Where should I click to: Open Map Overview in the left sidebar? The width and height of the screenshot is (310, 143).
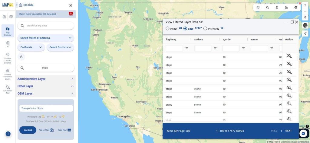click(x=8, y=31)
